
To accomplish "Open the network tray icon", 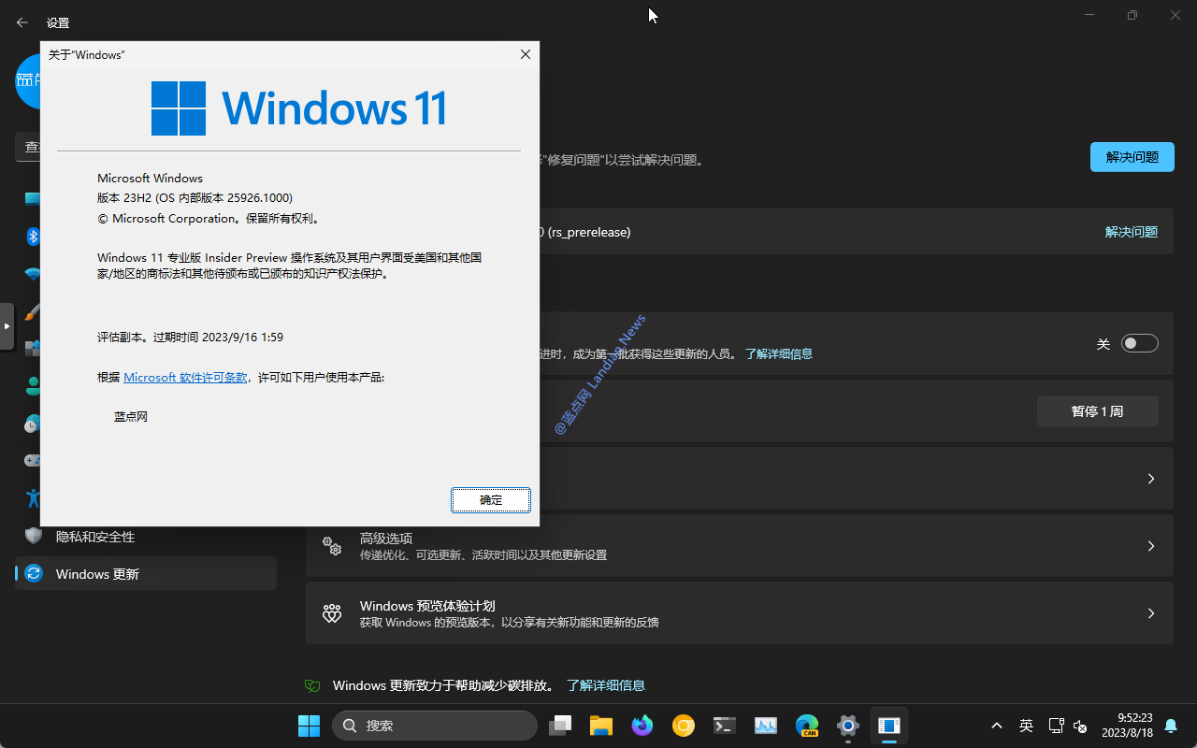I will tap(1056, 726).
